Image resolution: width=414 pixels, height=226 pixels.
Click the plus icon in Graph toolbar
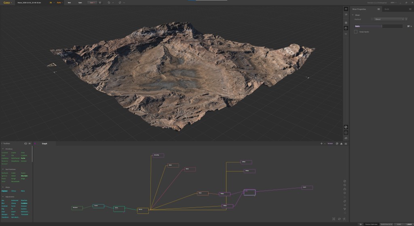321,143
